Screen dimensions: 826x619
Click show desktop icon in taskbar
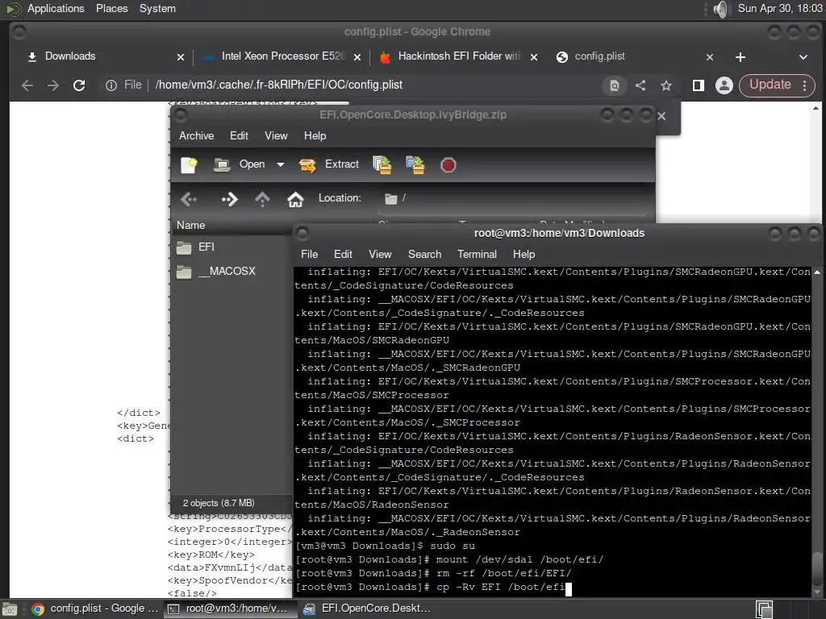[x=10, y=609]
